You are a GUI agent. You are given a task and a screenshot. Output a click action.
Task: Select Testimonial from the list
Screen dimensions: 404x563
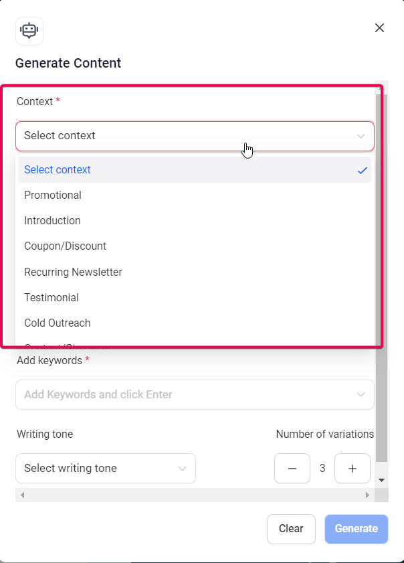[x=52, y=298]
